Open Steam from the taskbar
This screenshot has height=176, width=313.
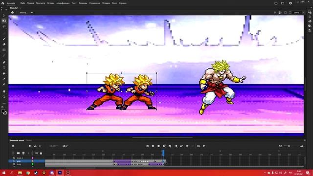tap(36, 173)
